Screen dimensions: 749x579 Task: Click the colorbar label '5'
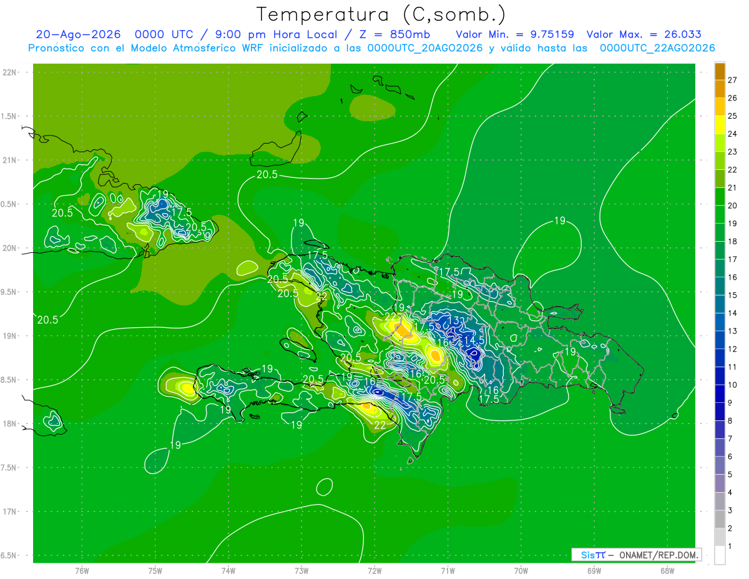(730, 475)
